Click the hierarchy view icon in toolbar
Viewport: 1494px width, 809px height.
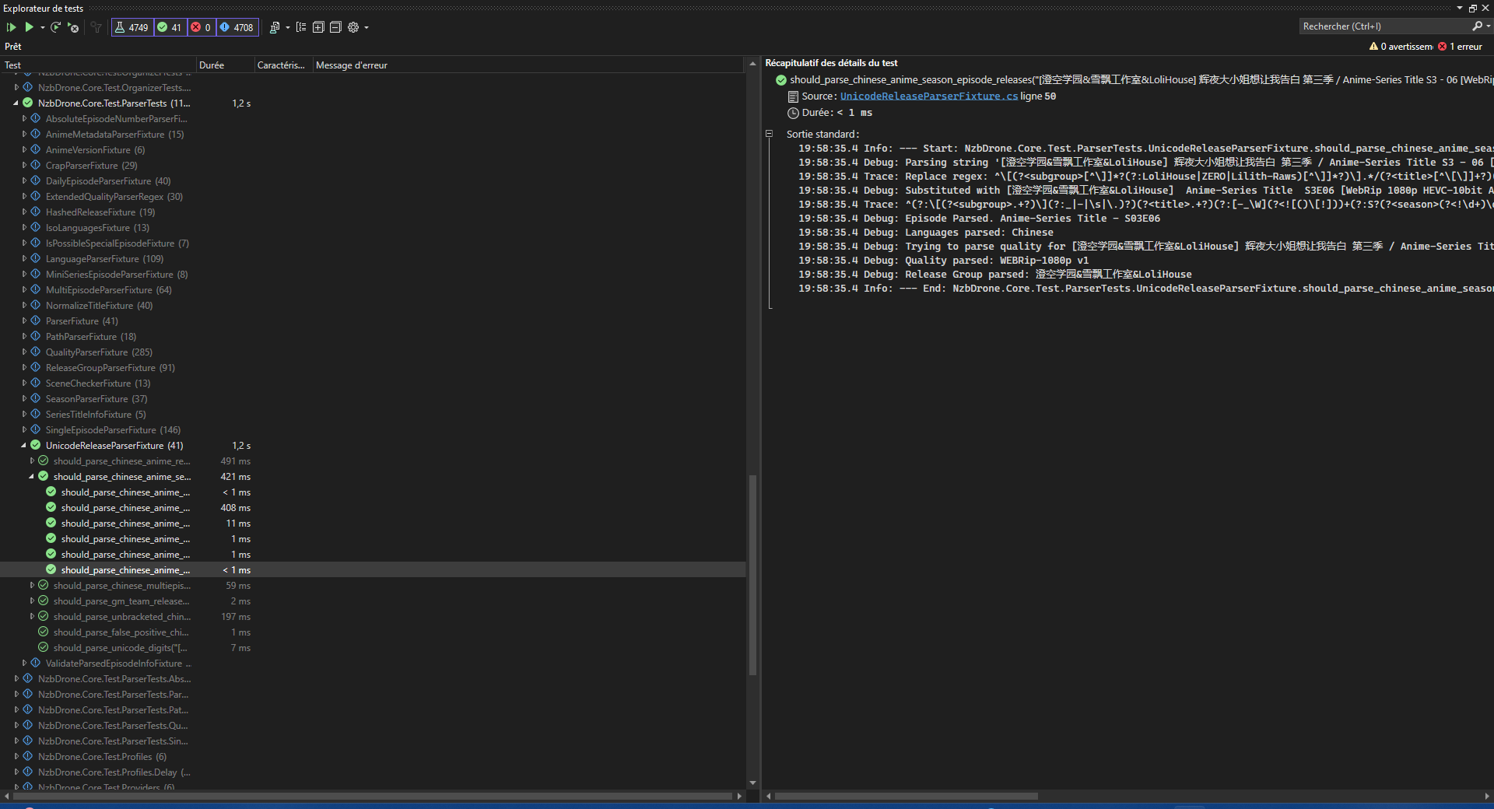pyautogui.click(x=301, y=27)
